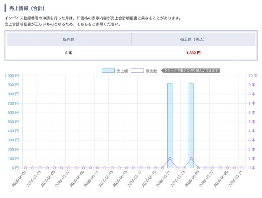Click the 1,832 円 sales amount
The width and height of the screenshot is (262, 198).
(193, 53)
